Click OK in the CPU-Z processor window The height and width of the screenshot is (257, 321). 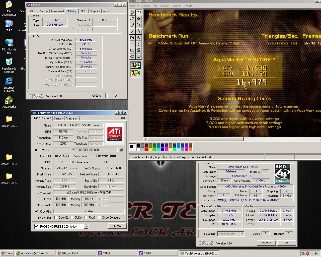tap(286, 243)
